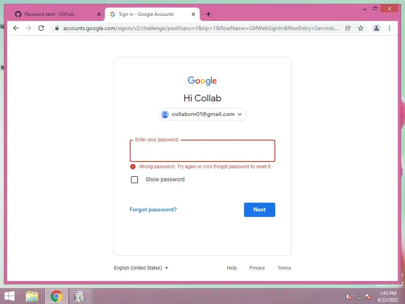Click the muted volume tray icon
This screenshot has height=304, width=405.
click(348, 296)
